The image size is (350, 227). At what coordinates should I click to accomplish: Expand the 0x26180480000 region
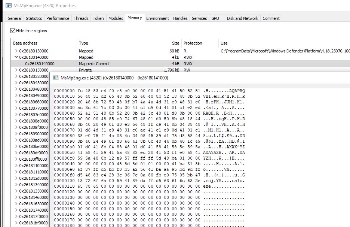16,89
